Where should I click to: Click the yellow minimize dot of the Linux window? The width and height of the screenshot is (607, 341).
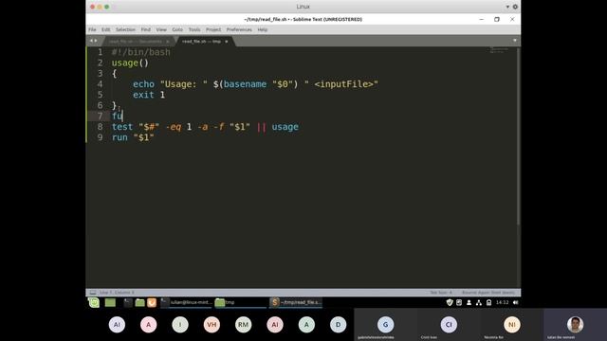pyautogui.click(x=100, y=7)
